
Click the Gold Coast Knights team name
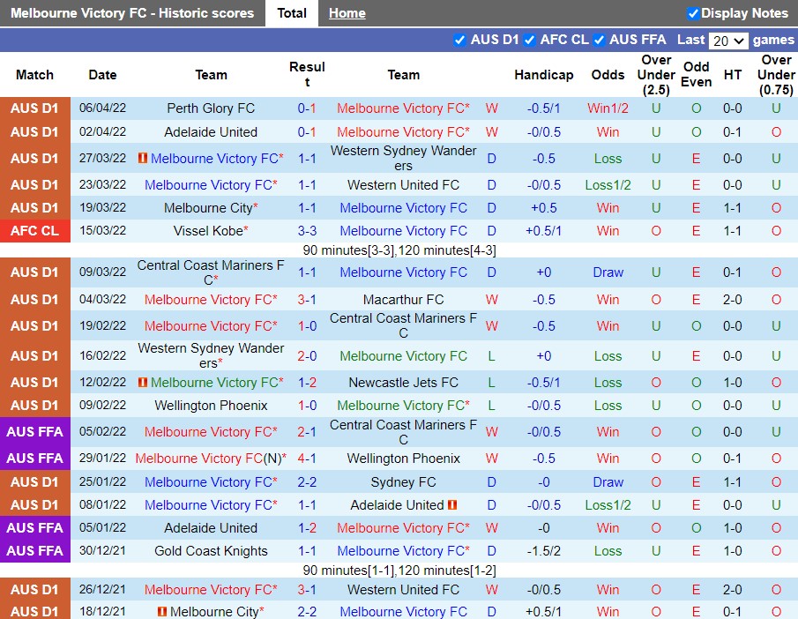click(211, 551)
